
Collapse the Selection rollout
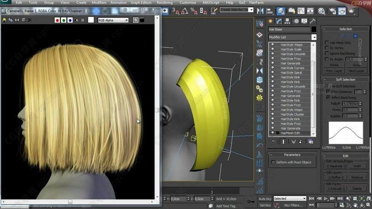[x=324, y=29]
